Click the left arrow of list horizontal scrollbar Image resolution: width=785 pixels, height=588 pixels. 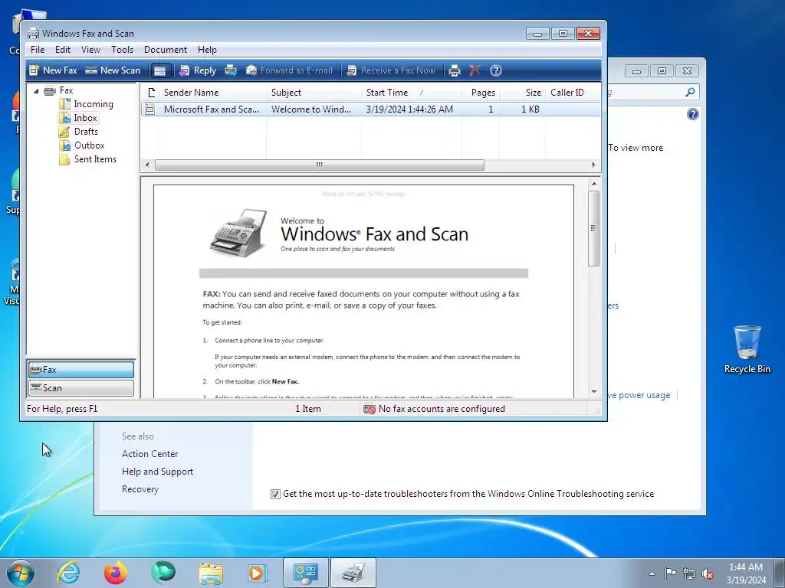click(147, 165)
